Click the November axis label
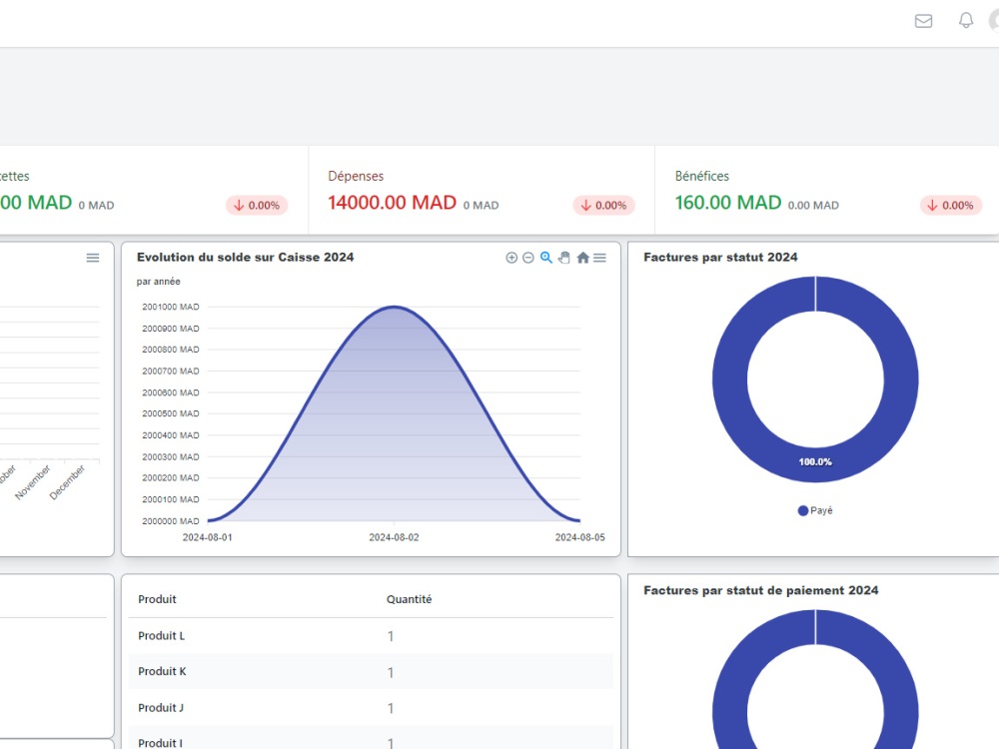The width and height of the screenshot is (999, 749). [33, 481]
